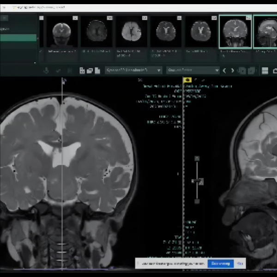Click the microphone dictation icon in toolbar
The image size is (277, 277).
(46, 71)
